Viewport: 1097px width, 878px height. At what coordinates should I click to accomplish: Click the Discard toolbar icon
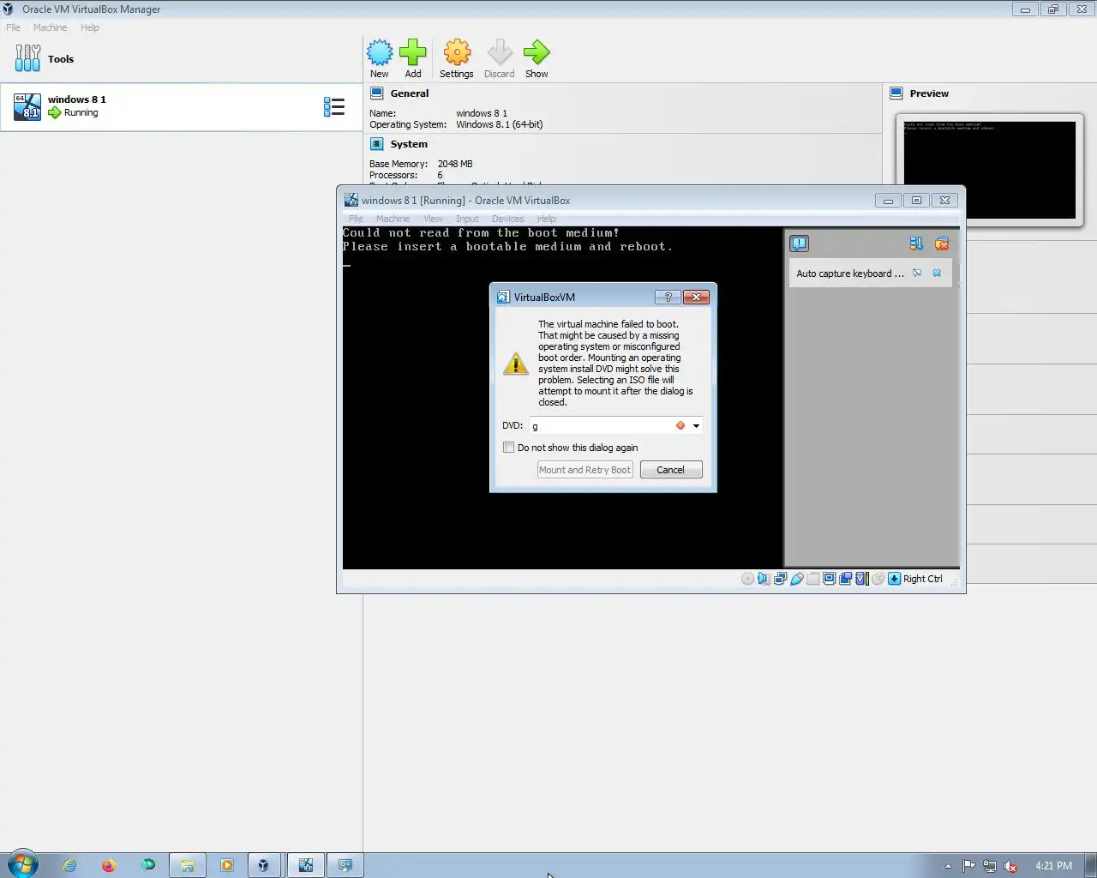[x=500, y=53]
